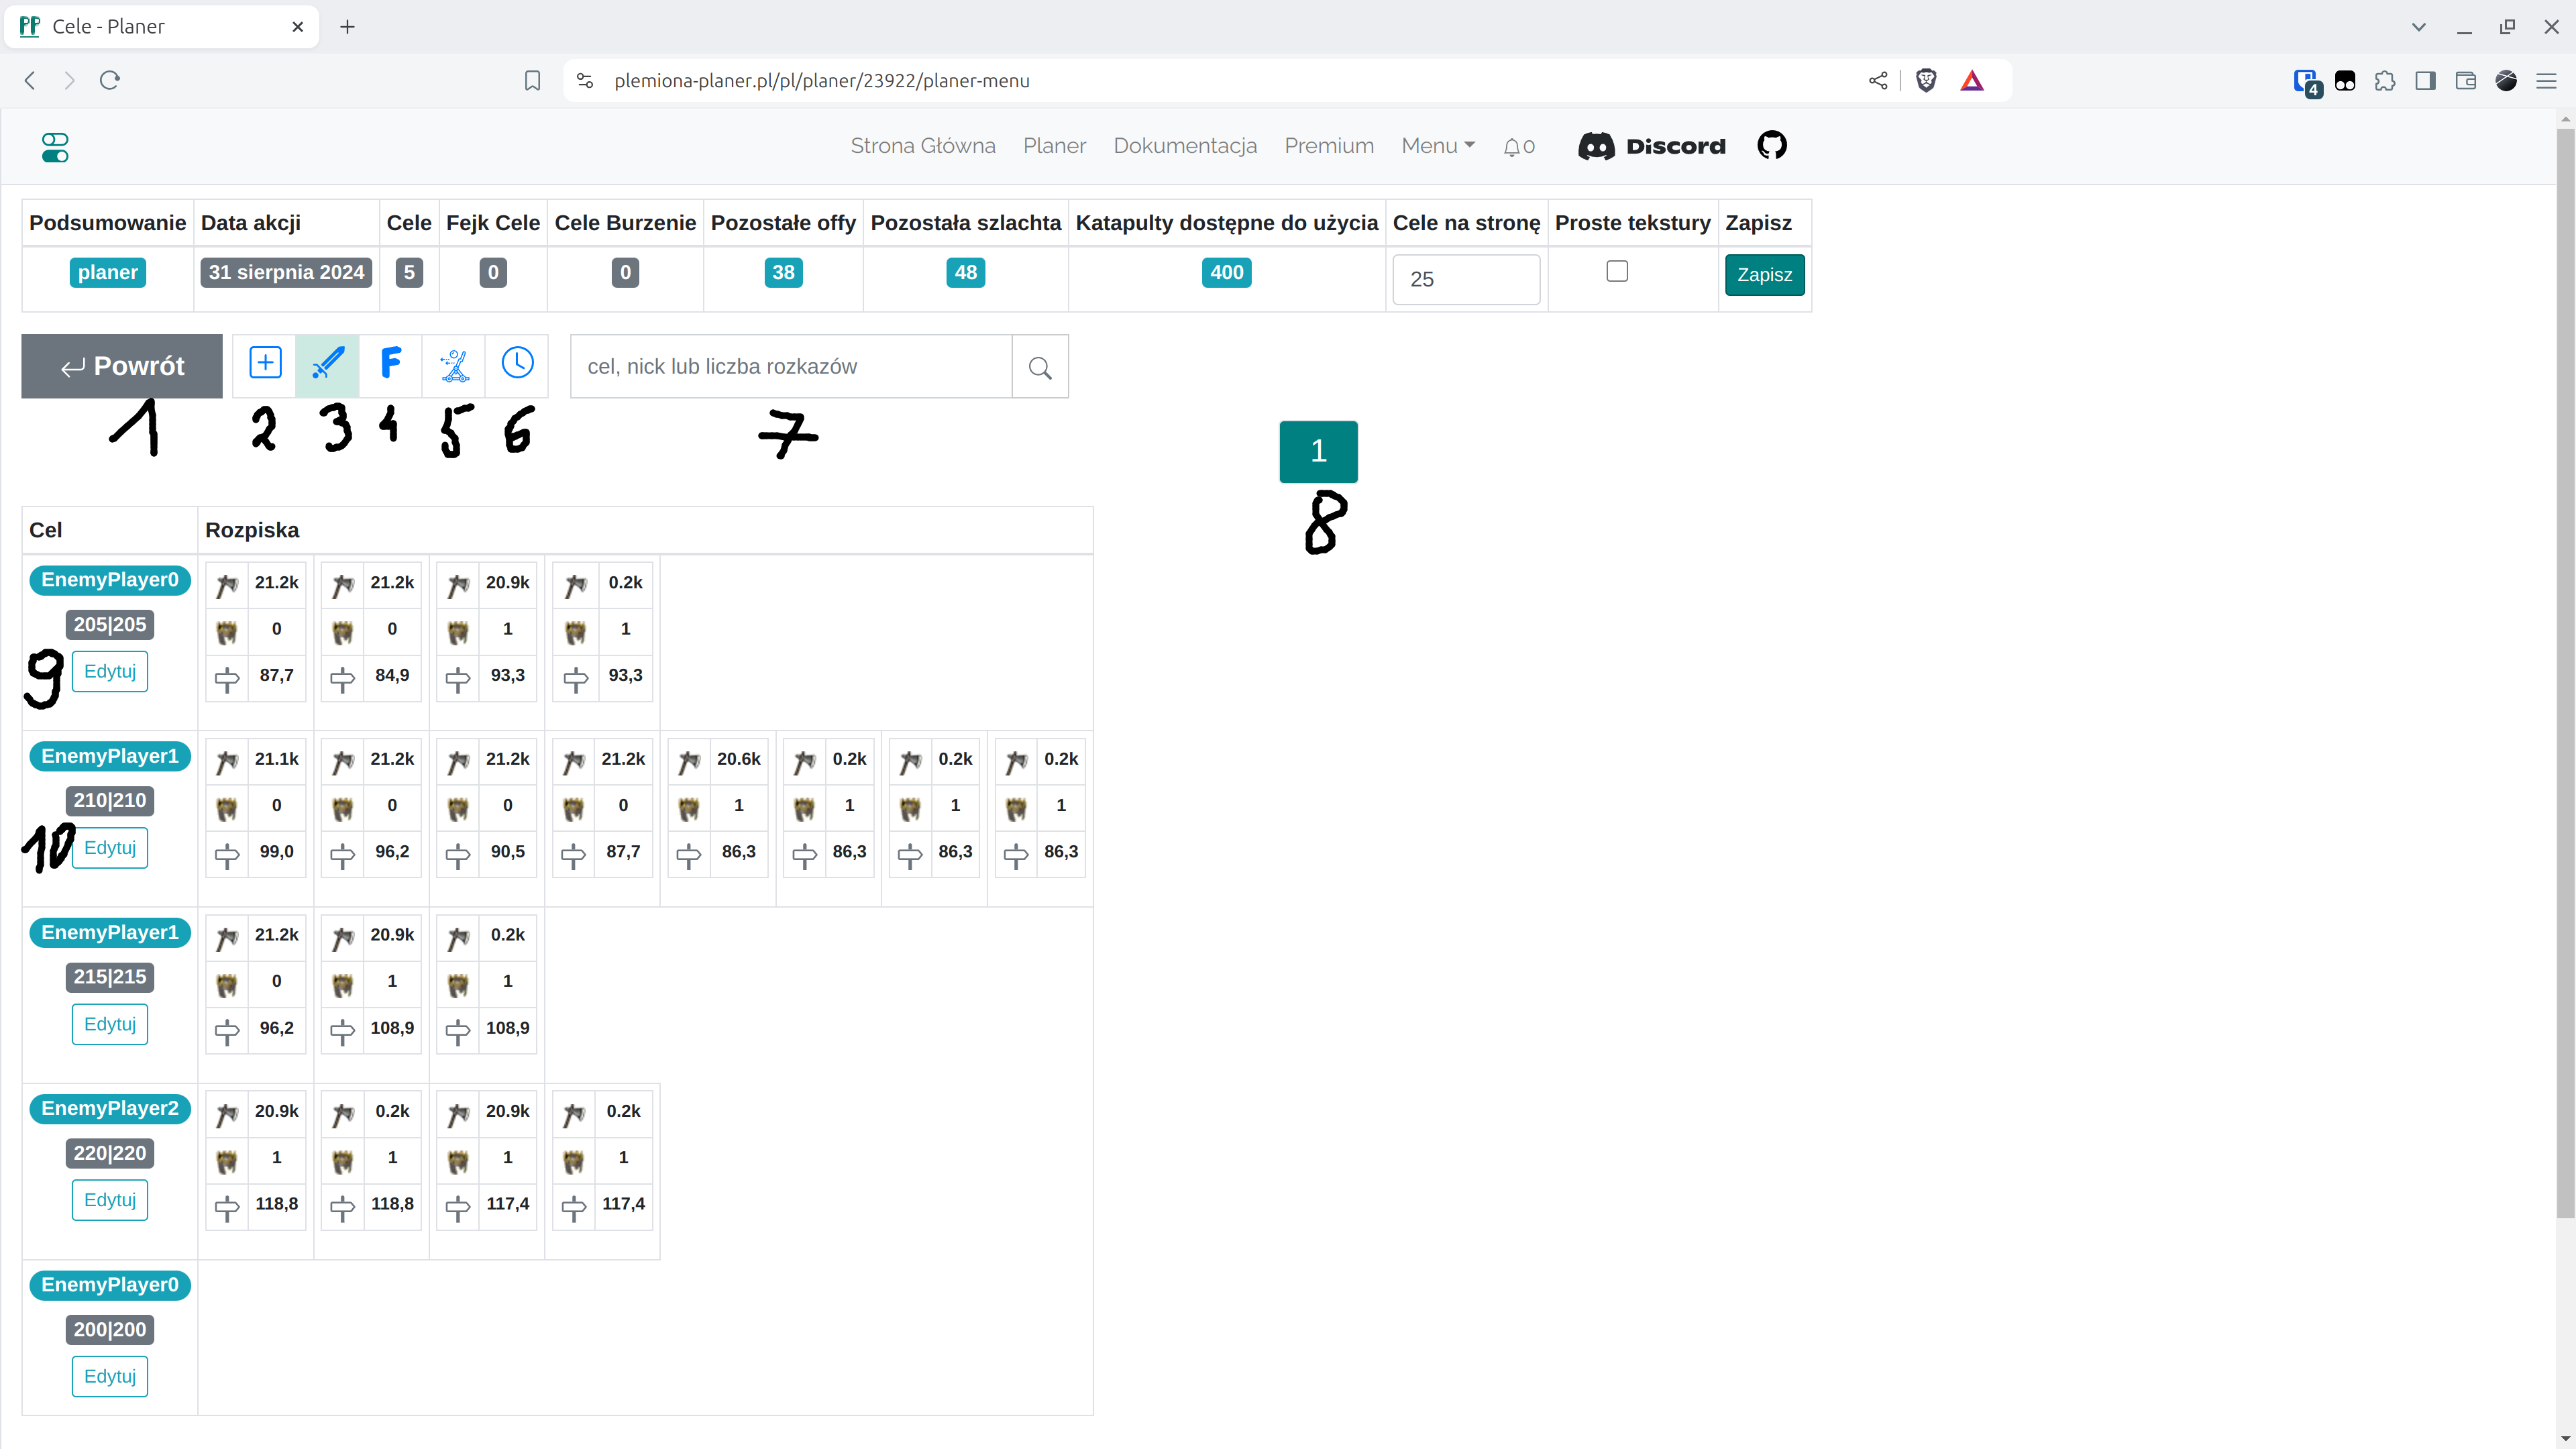Select the sword real-attacks mode icon
Screen dimensions: 2576x1449
328,364
